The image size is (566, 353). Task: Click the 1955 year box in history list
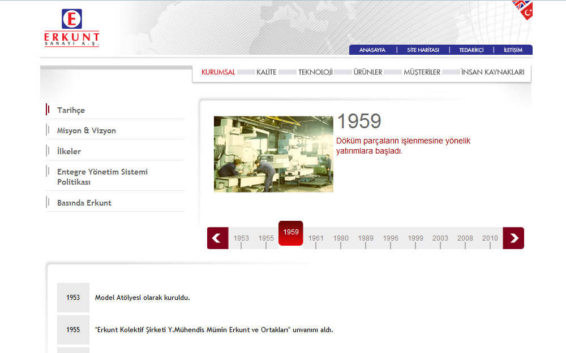(73, 330)
